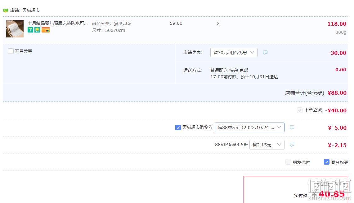Uncheck the 天猫超市购物券 coupon checkbox

click(x=178, y=127)
